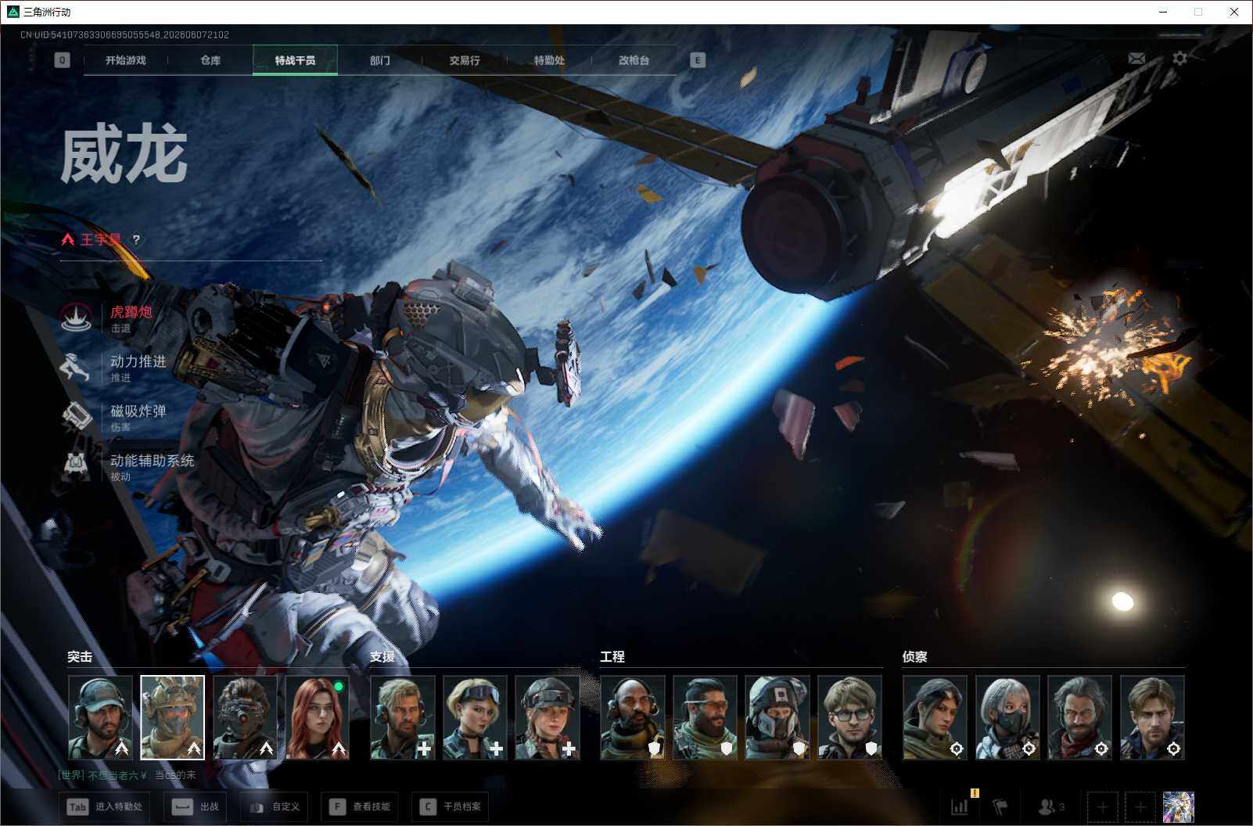Open the 自定义 customize button
1253x826 pixels.
274,806
